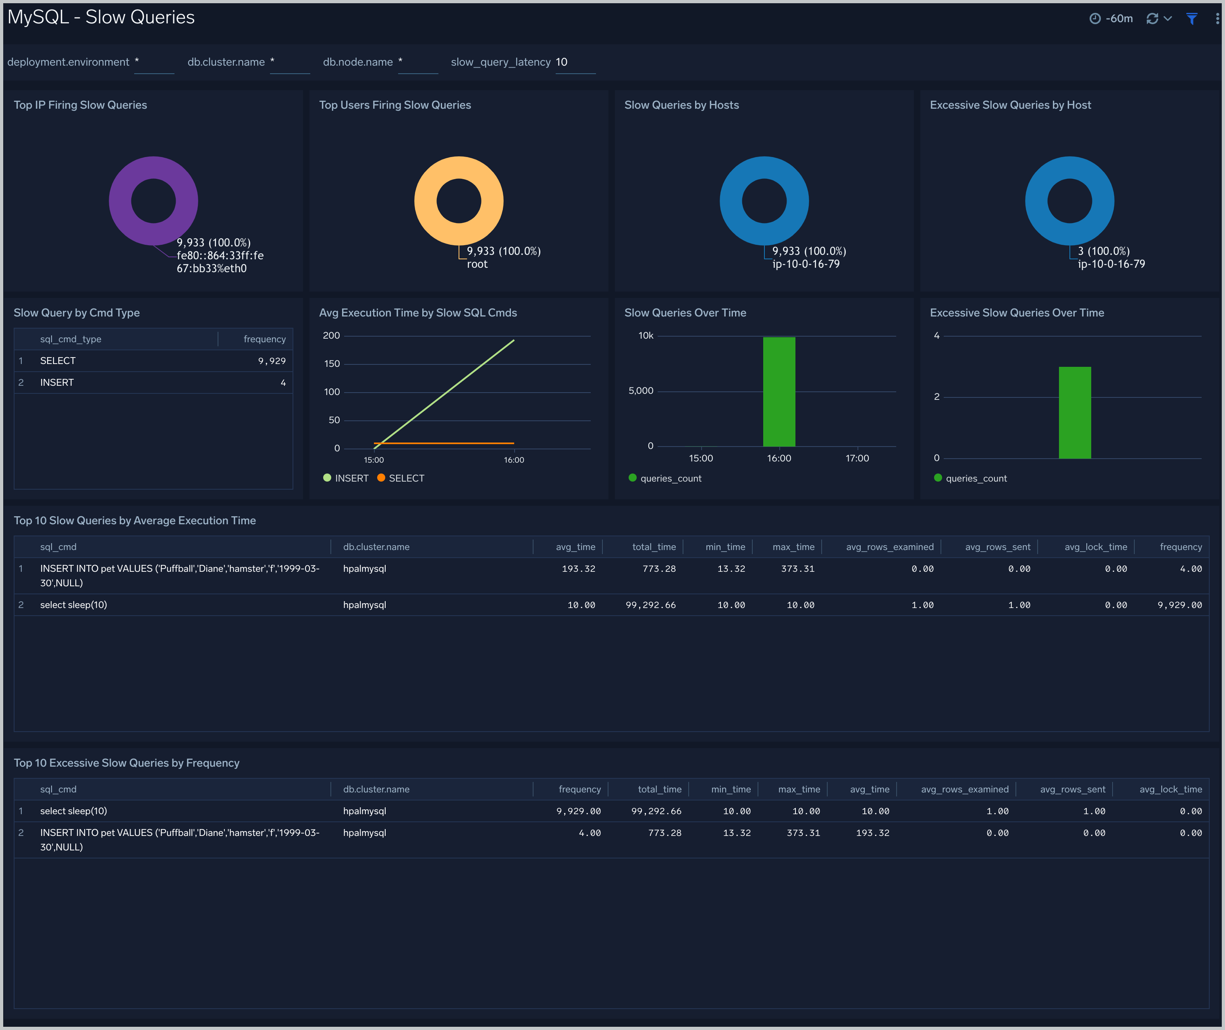This screenshot has width=1225, height=1030.
Task: Sort Excessive Frequency table by total_time
Action: click(x=660, y=790)
